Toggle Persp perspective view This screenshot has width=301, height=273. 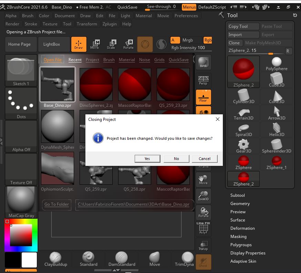click(203, 80)
